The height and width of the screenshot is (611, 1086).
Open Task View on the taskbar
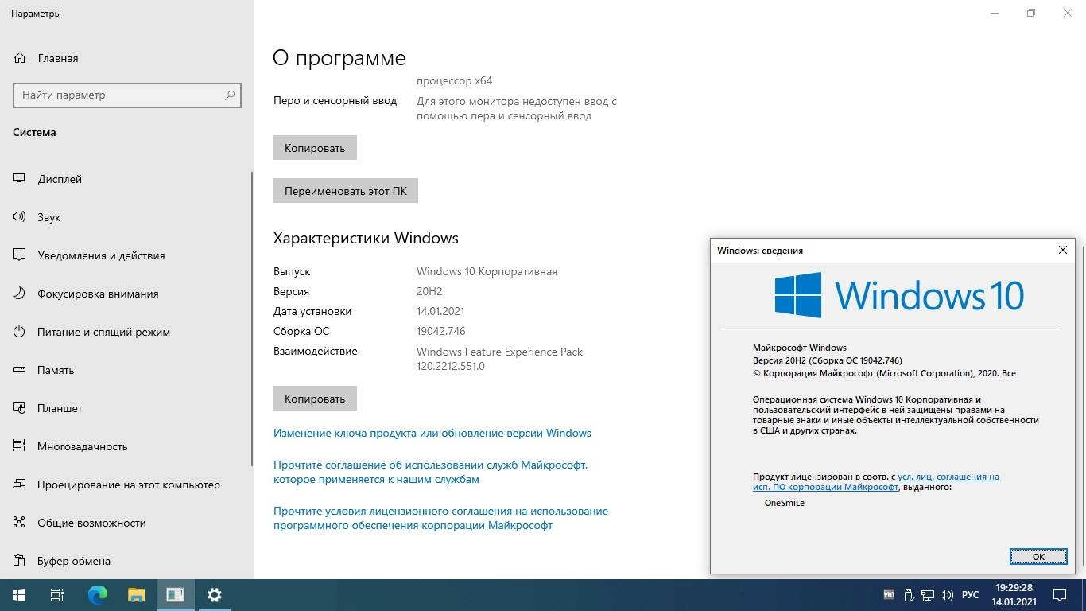point(57,595)
